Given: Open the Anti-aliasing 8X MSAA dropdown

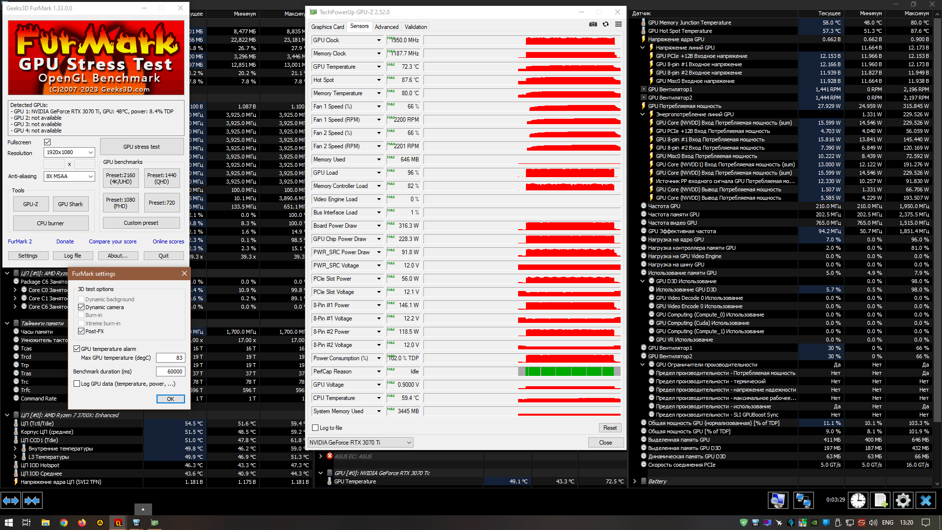Looking at the screenshot, I should coord(70,176).
